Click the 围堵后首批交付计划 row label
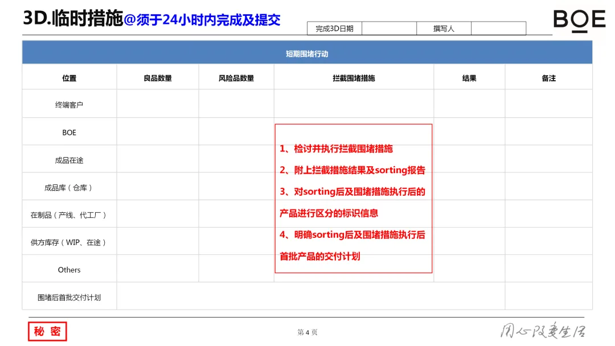The height and width of the screenshot is (346, 615). tap(69, 298)
